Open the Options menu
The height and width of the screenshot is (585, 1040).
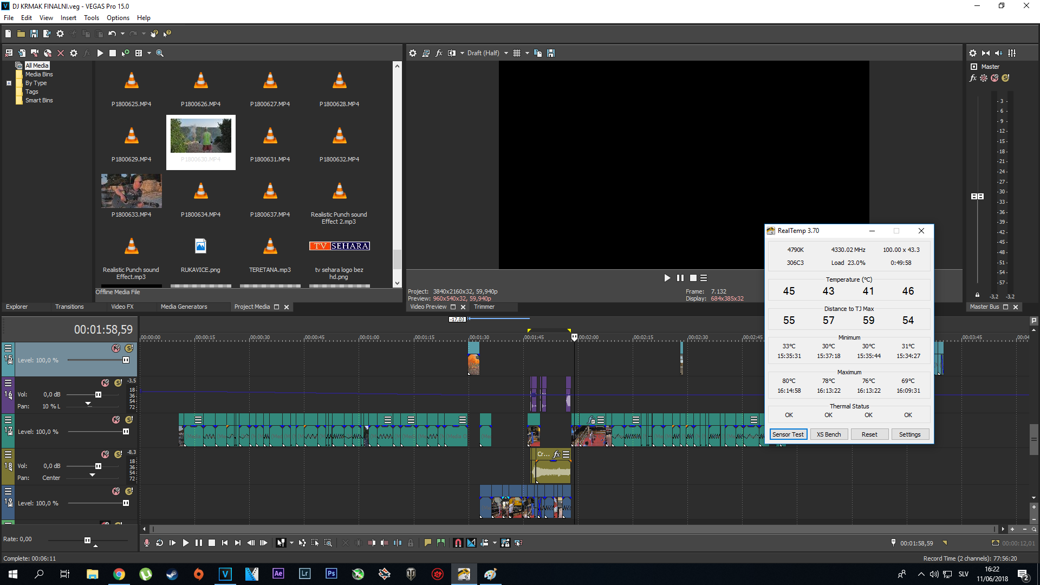(118, 18)
